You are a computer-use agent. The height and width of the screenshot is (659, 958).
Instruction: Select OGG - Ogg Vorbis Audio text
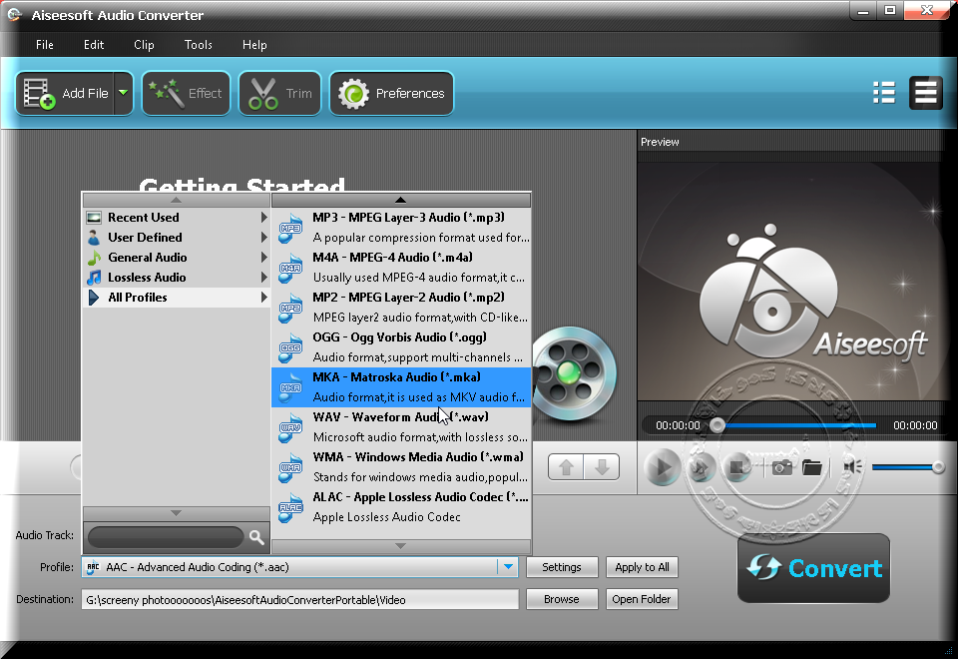(x=399, y=337)
